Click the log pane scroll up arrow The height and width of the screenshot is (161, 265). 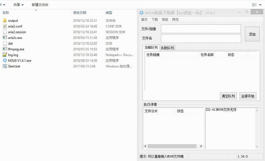pyautogui.click(x=257, y=110)
